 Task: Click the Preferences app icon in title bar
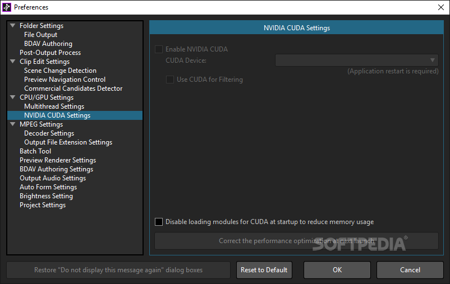point(7,7)
